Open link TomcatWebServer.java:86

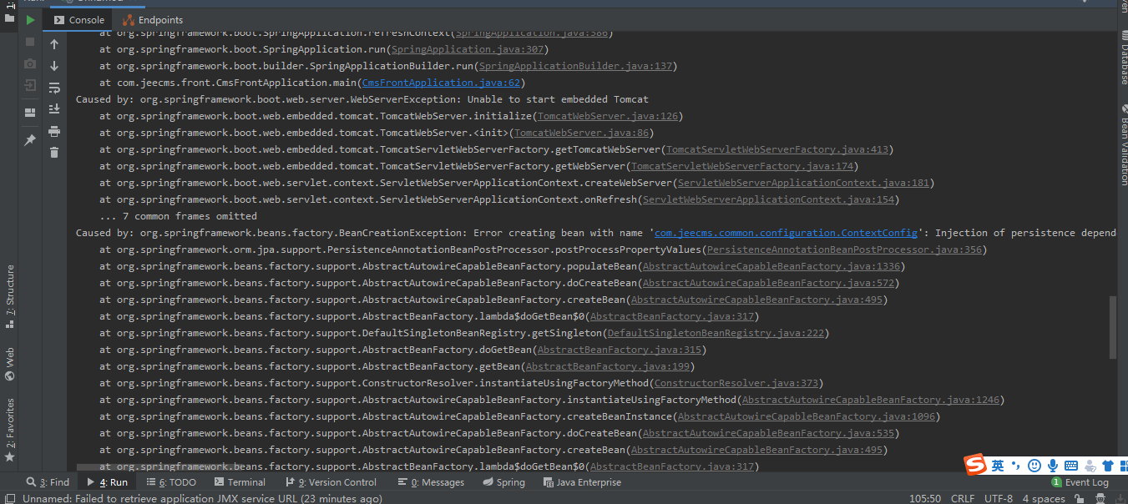[582, 133]
